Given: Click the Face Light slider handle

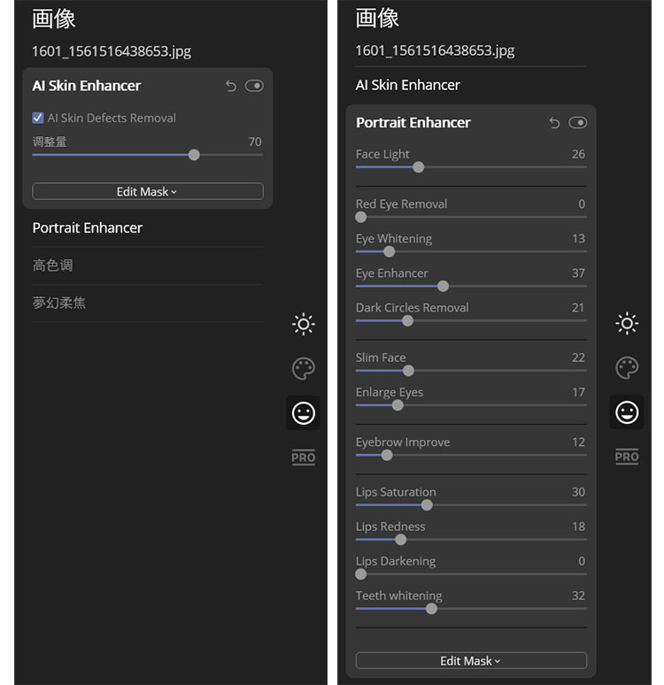Looking at the screenshot, I should click(419, 167).
